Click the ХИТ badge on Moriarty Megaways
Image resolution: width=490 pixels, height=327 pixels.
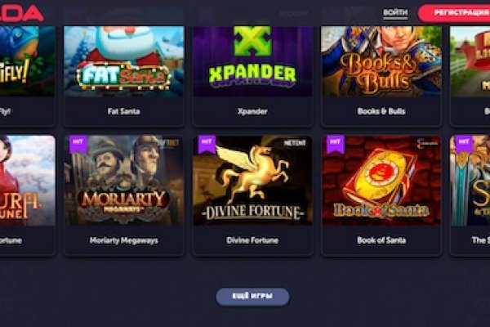(x=78, y=144)
